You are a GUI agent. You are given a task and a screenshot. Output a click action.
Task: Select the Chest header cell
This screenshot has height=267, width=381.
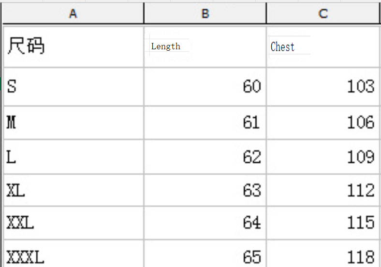[323, 46]
